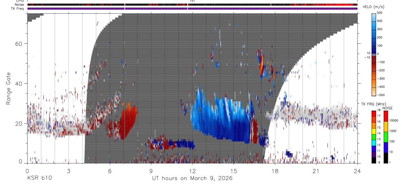
Task: Click the 9 tick on UT hours axis
Action: [x=151, y=171]
